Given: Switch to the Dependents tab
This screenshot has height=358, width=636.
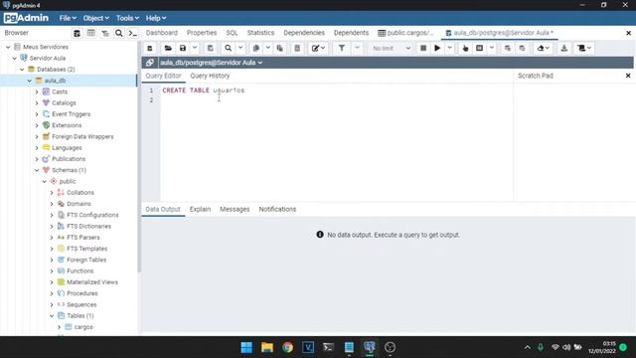Looking at the screenshot, I should [351, 33].
